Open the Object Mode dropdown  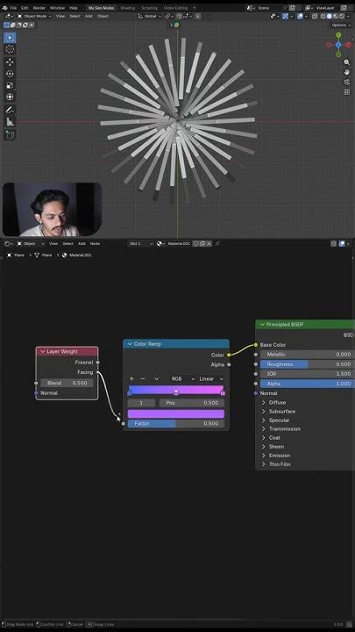coord(34,16)
